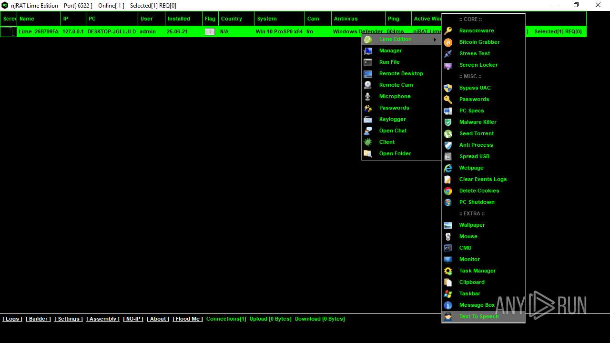The height and width of the screenshot is (343, 610).
Task: Click the PC Specs icon
Action: point(448,111)
